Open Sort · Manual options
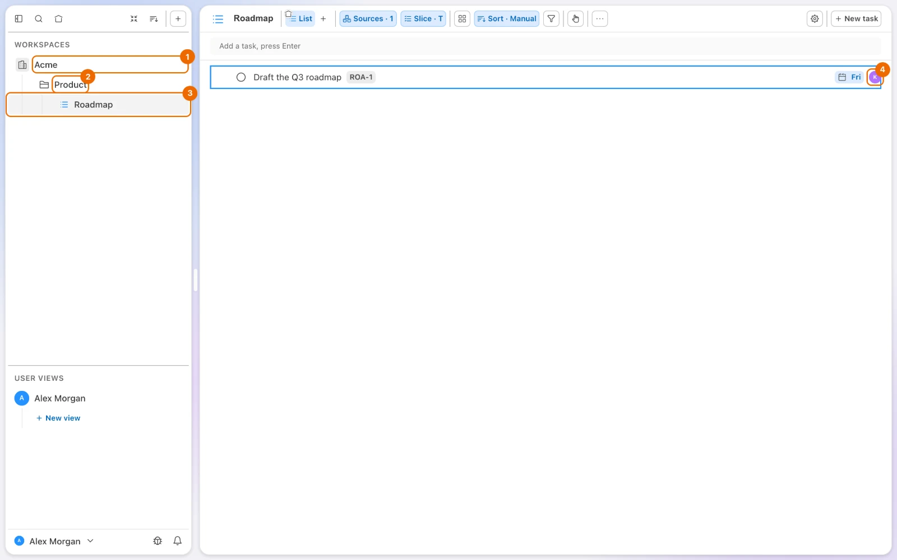The height and width of the screenshot is (560, 897). [x=507, y=18]
